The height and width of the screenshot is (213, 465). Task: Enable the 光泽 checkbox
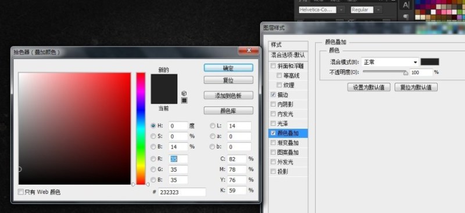273,123
